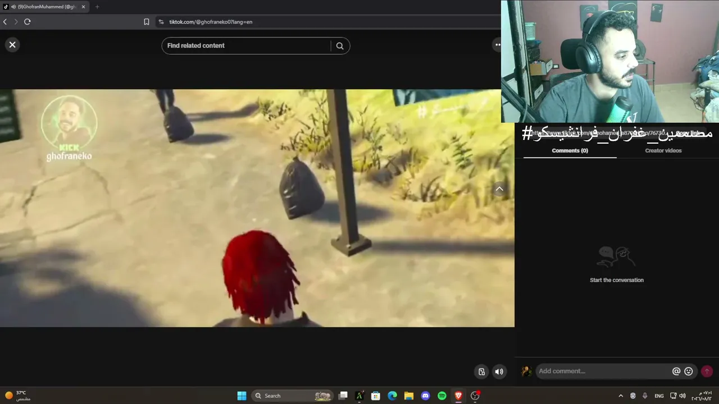Open Microsoft Store from the taskbar
Viewport: 719px width, 404px height.
376,396
